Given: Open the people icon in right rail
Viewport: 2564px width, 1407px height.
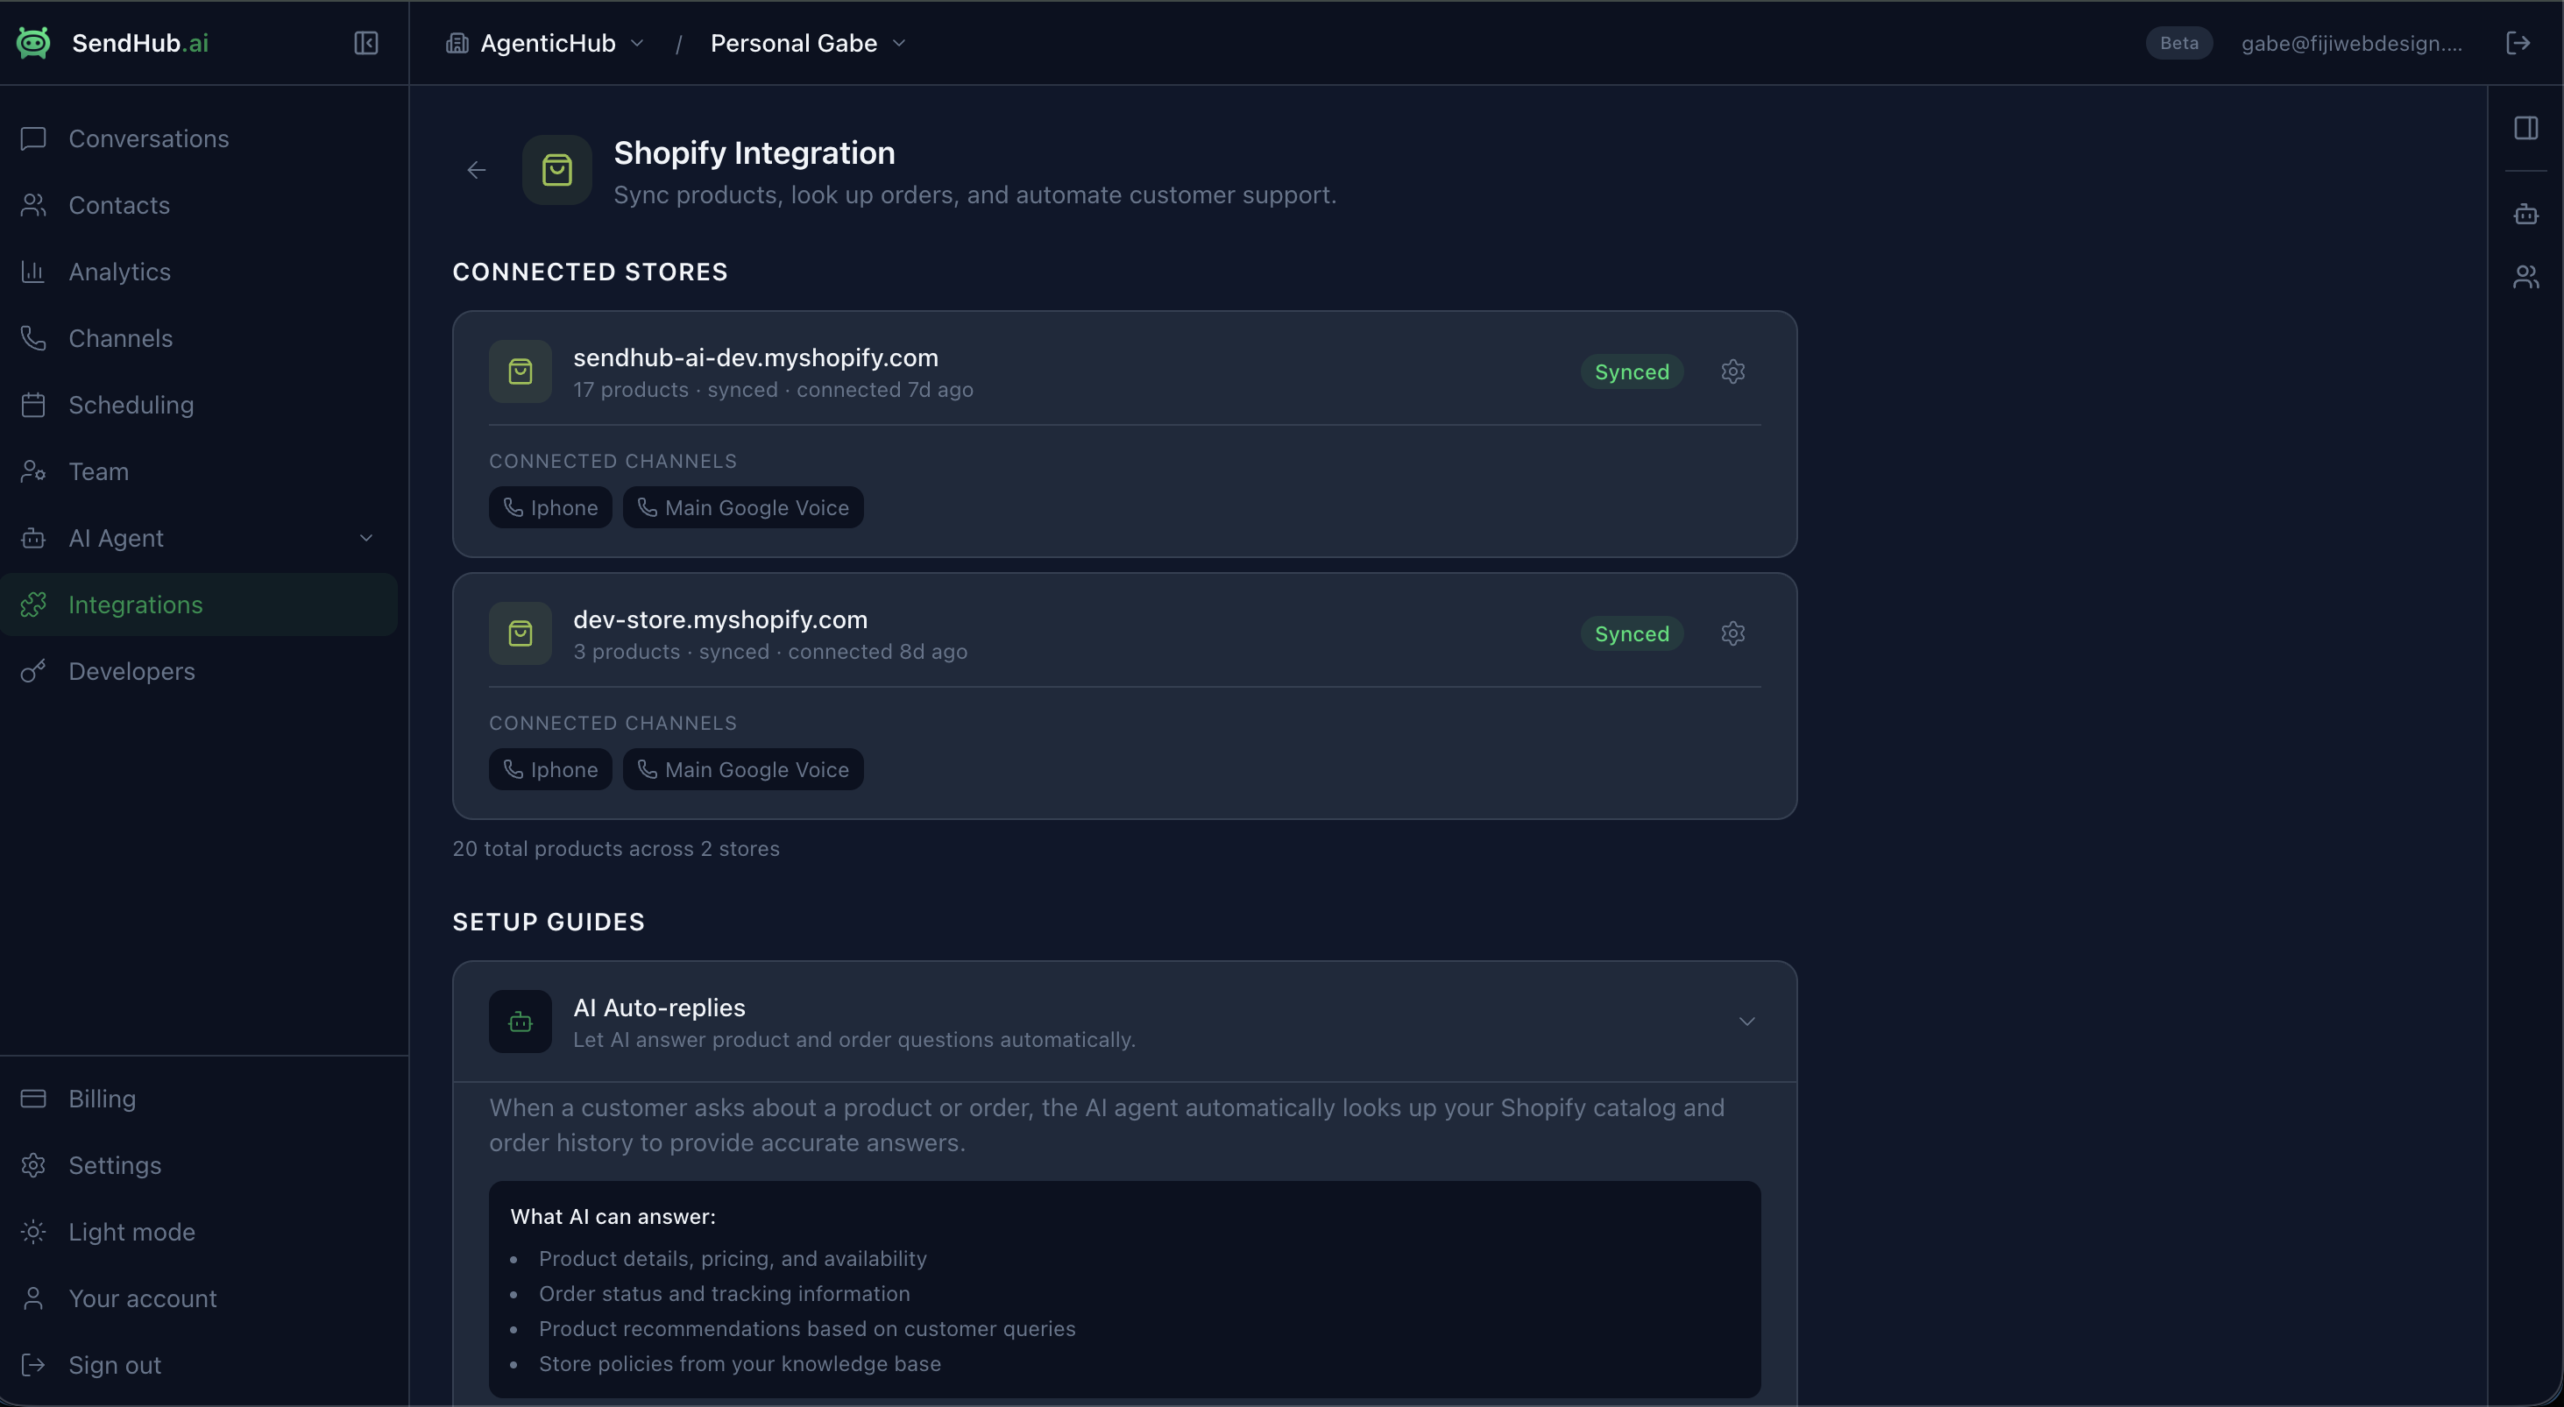Looking at the screenshot, I should tap(2526, 277).
